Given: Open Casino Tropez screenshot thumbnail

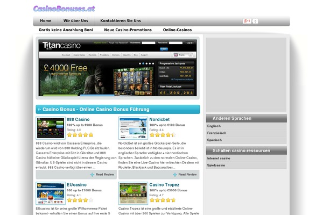Looking at the screenshot, I should click(133, 193).
